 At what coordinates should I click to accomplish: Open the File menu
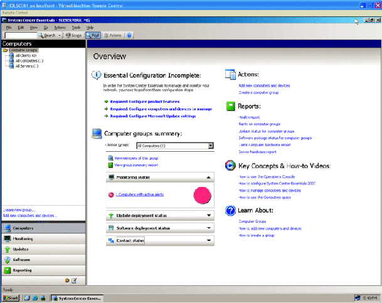click(9, 28)
